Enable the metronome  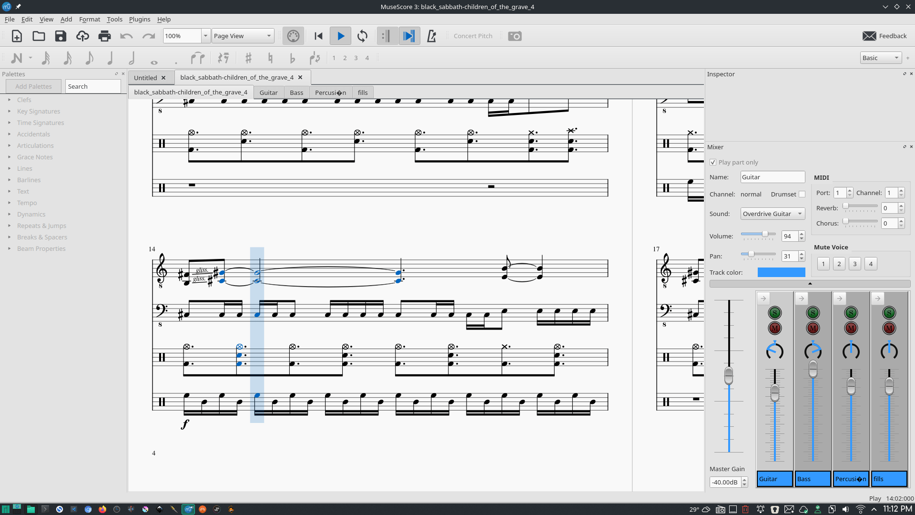[431, 36]
